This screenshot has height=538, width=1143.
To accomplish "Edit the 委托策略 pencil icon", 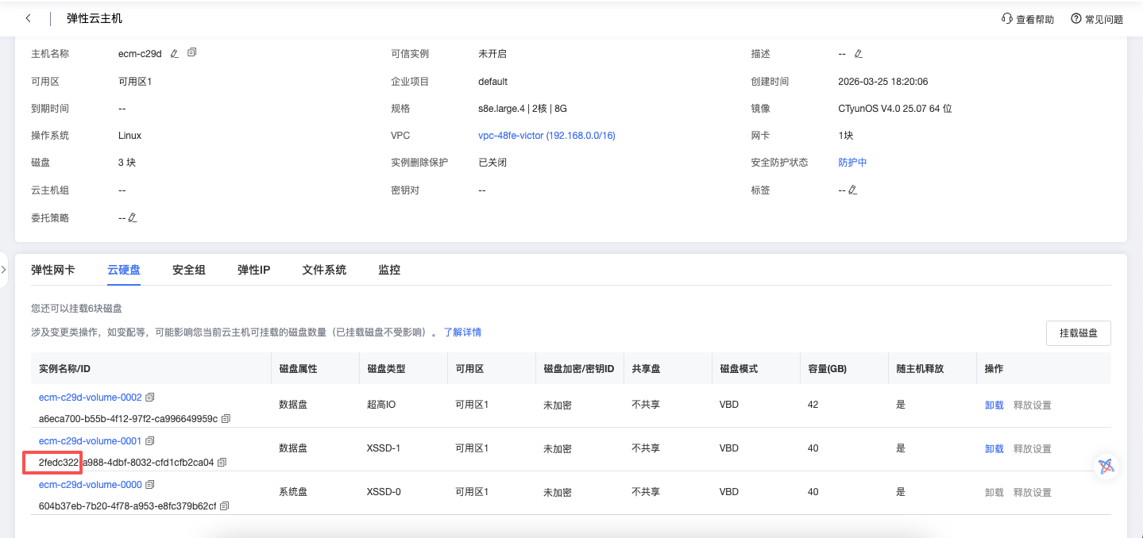I will click(133, 217).
